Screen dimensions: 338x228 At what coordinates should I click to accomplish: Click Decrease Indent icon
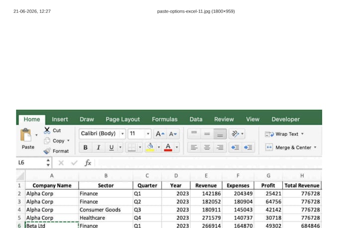click(235, 148)
